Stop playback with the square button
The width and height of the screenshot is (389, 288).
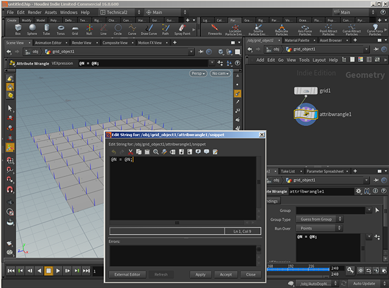tap(49, 270)
